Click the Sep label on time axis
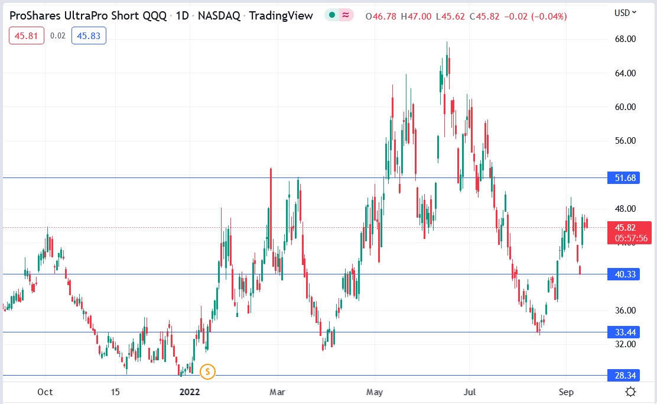The width and height of the screenshot is (657, 404). point(567,392)
